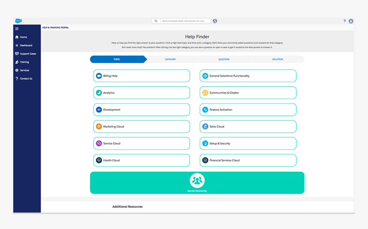Click the Analytics chart icon

pyautogui.click(x=99, y=93)
